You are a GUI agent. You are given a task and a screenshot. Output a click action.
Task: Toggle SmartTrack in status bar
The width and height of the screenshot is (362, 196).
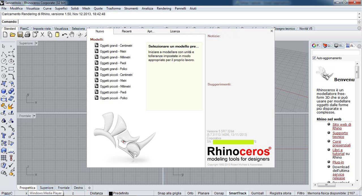point(238,193)
